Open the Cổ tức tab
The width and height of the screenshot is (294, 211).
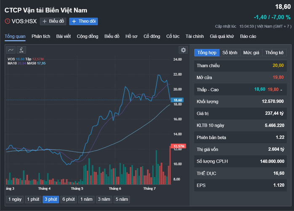coord(173,36)
